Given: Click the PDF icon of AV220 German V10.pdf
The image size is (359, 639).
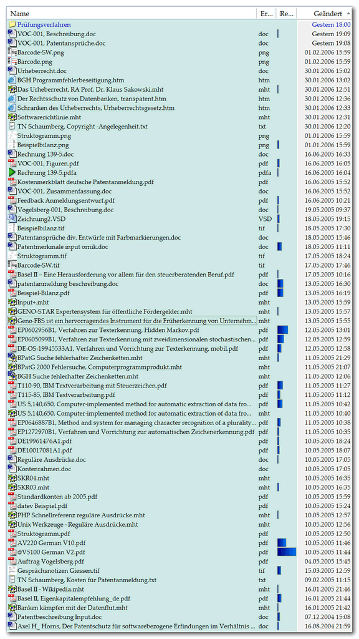Looking at the screenshot, I should click(12, 542).
